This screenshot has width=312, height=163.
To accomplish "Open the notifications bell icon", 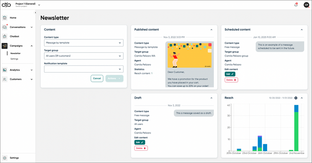I will (296, 5).
